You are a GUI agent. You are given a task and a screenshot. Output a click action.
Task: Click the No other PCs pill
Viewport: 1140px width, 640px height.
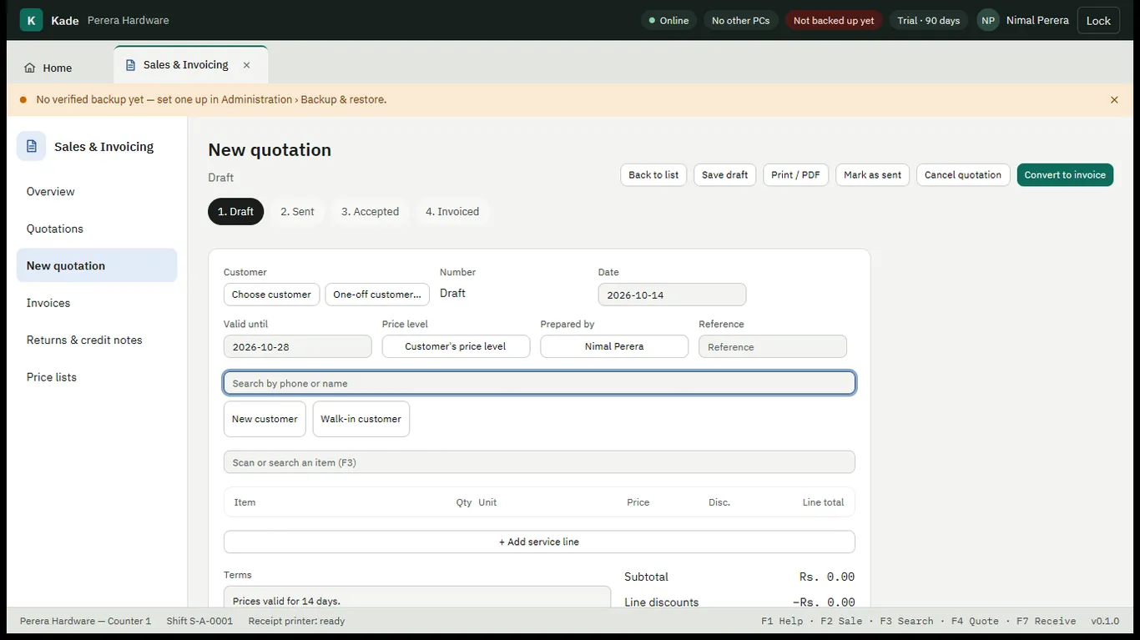pyautogui.click(x=740, y=20)
